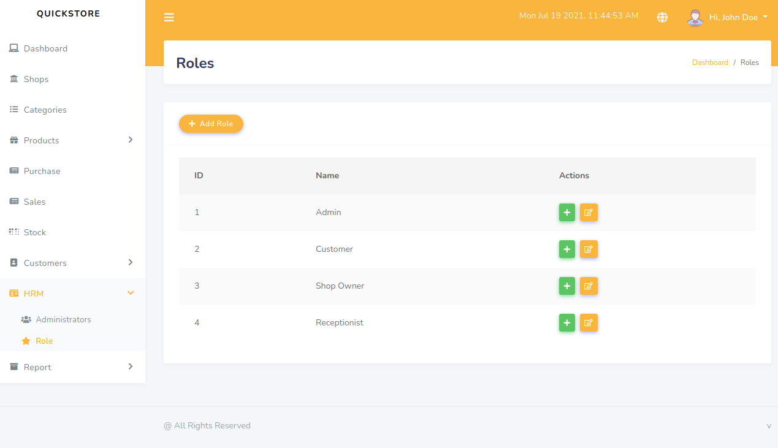Edit the Receptionist role

[x=589, y=323]
